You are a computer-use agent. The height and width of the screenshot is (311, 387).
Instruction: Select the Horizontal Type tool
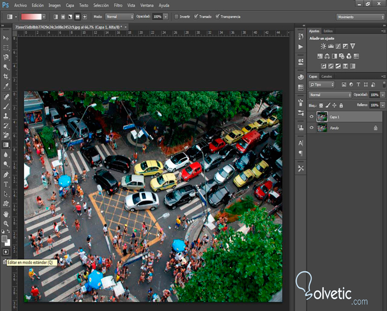coord(6,185)
